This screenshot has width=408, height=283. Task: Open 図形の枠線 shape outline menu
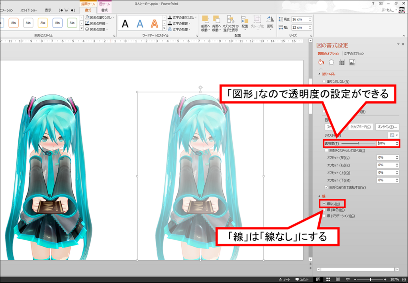tap(97, 24)
